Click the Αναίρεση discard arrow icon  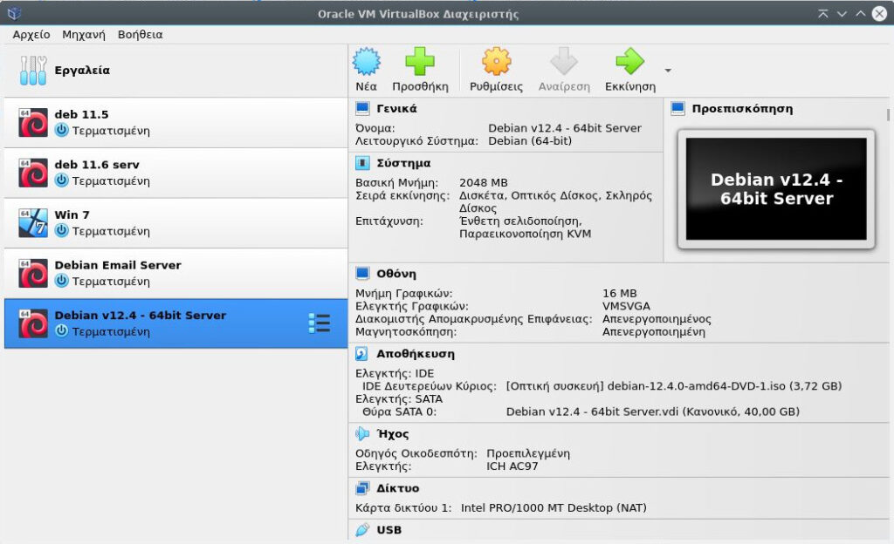point(564,63)
